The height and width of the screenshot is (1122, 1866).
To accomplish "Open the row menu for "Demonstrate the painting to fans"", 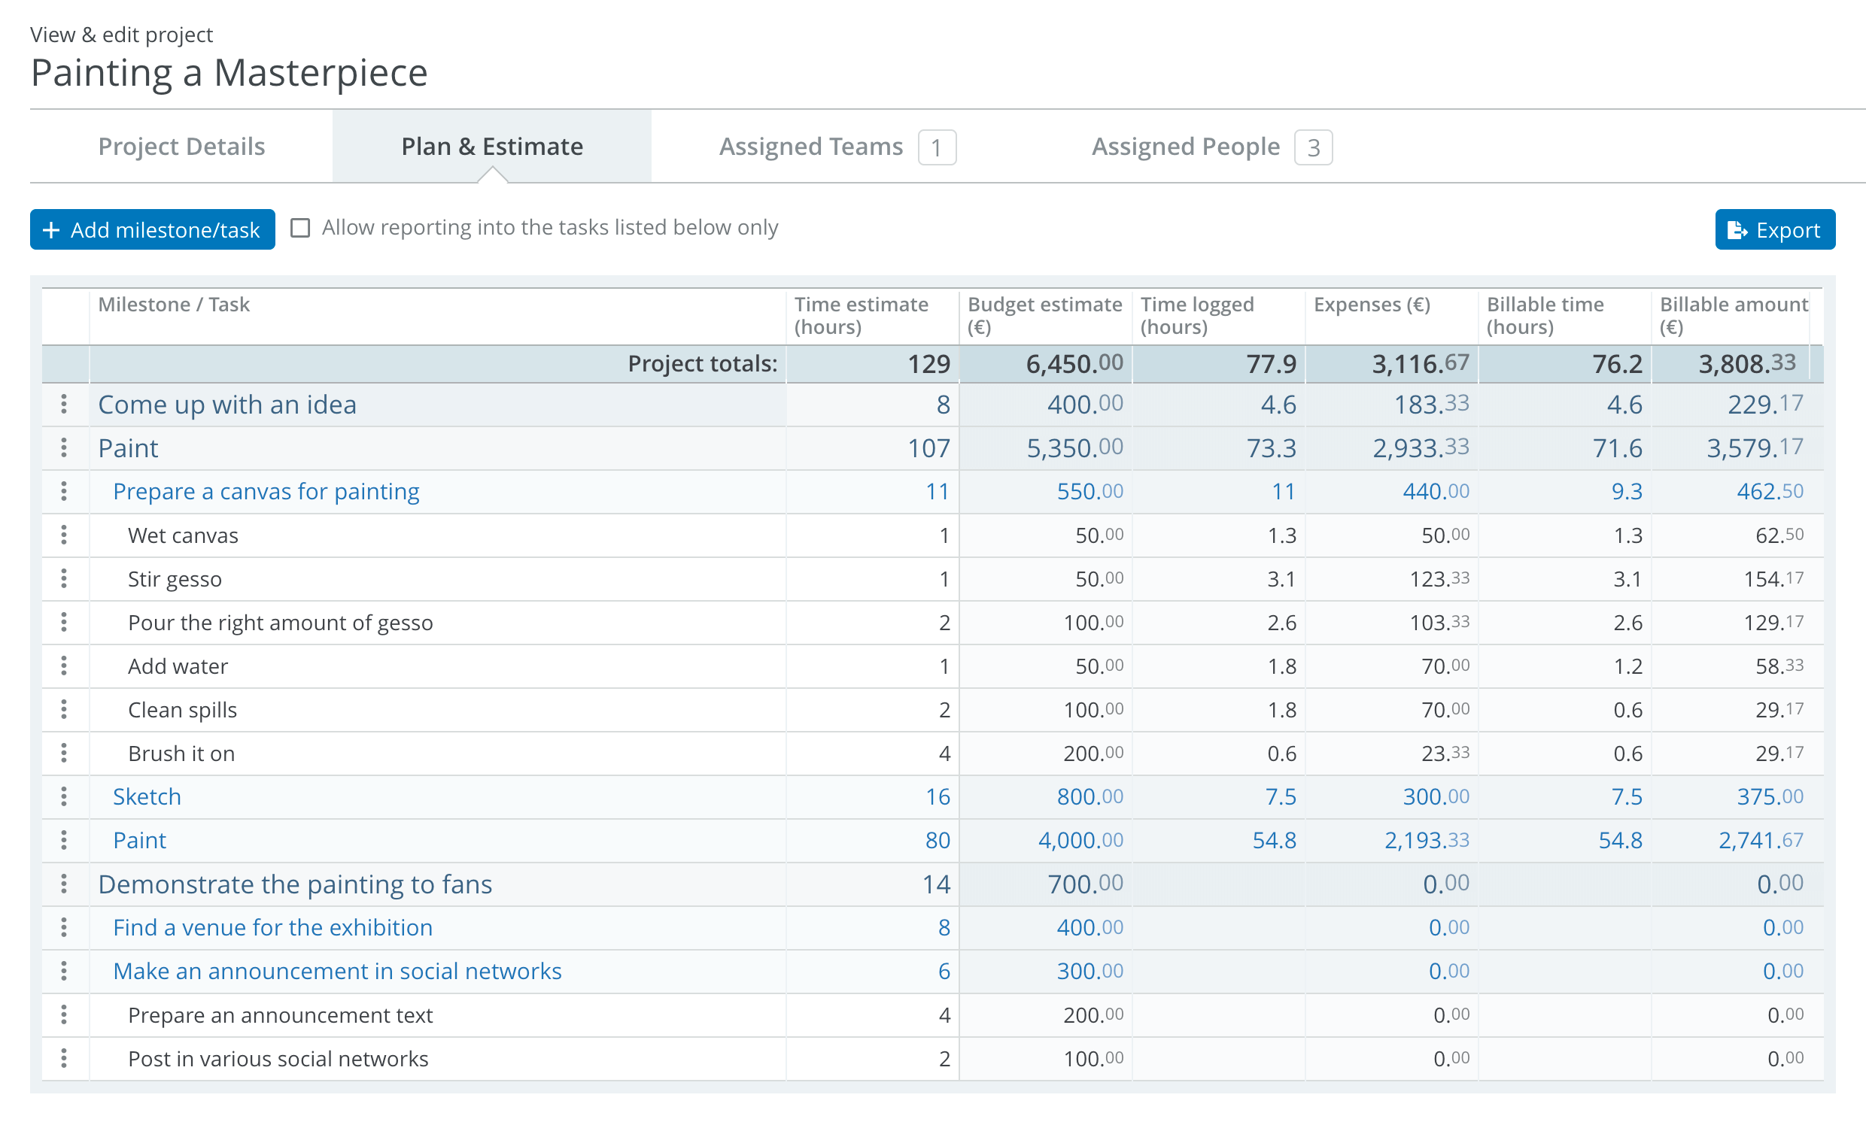I will [x=64, y=883].
